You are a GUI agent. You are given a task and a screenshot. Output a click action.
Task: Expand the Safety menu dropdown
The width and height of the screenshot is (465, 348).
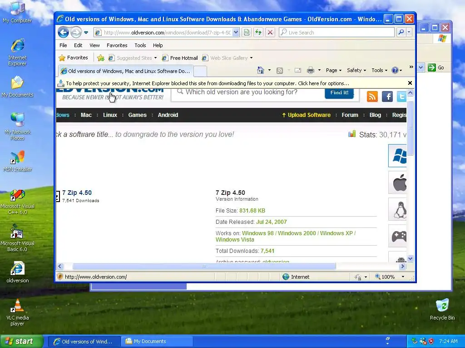[x=356, y=70]
